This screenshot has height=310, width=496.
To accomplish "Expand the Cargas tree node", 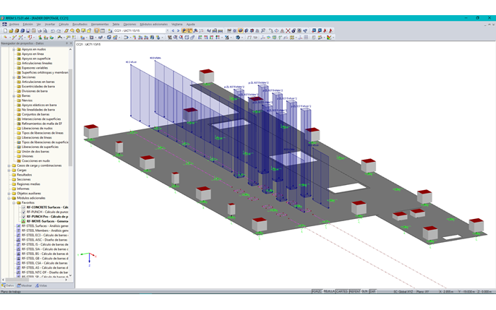I will tap(9, 170).
